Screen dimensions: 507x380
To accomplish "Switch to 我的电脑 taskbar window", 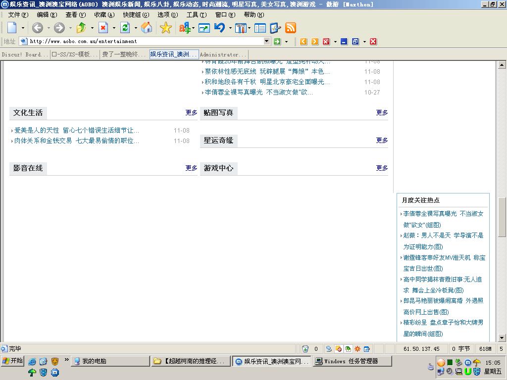I will (x=110, y=361).
